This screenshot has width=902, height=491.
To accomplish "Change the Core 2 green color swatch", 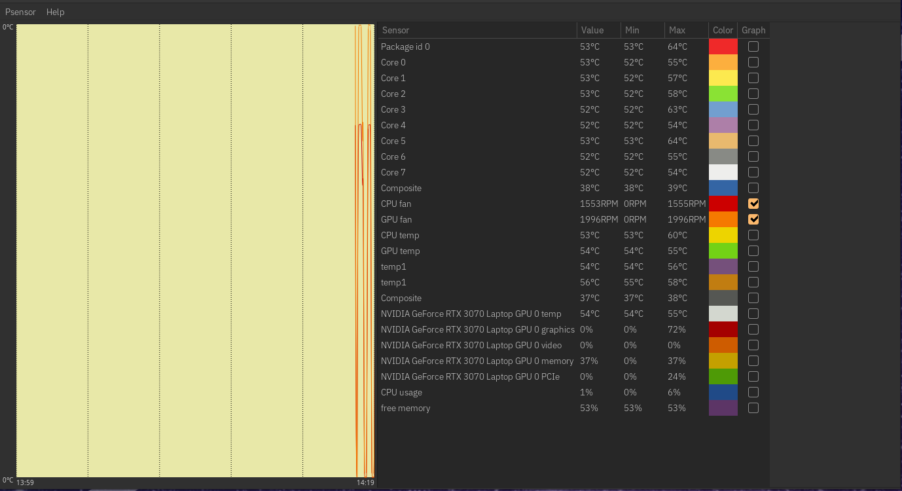I will [x=723, y=94].
